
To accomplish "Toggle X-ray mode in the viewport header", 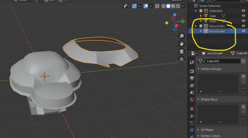I will pyautogui.click(x=157, y=6).
